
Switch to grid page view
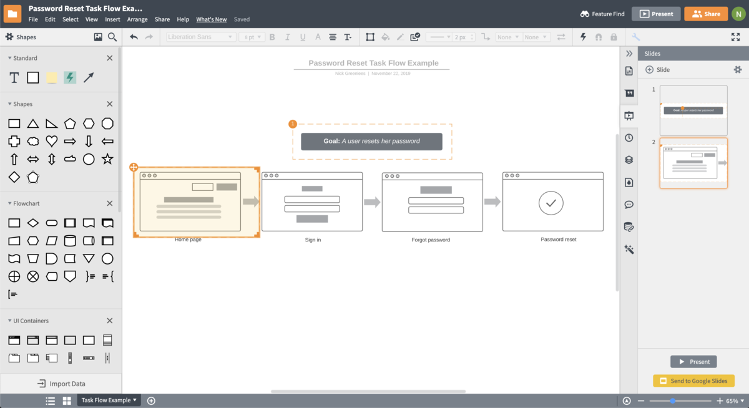(67, 401)
